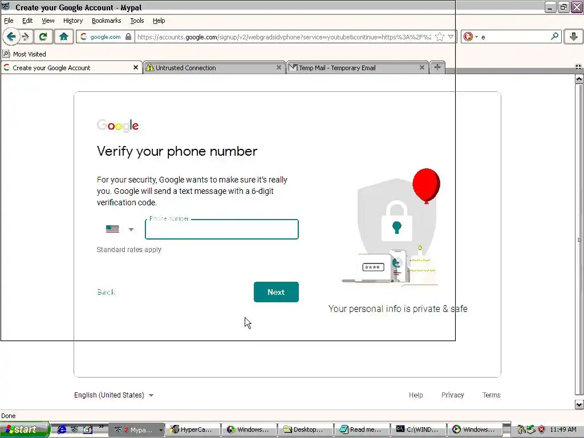This screenshot has width=584, height=438.
Task: Inspect site security via the padlock icon
Action: point(128,37)
